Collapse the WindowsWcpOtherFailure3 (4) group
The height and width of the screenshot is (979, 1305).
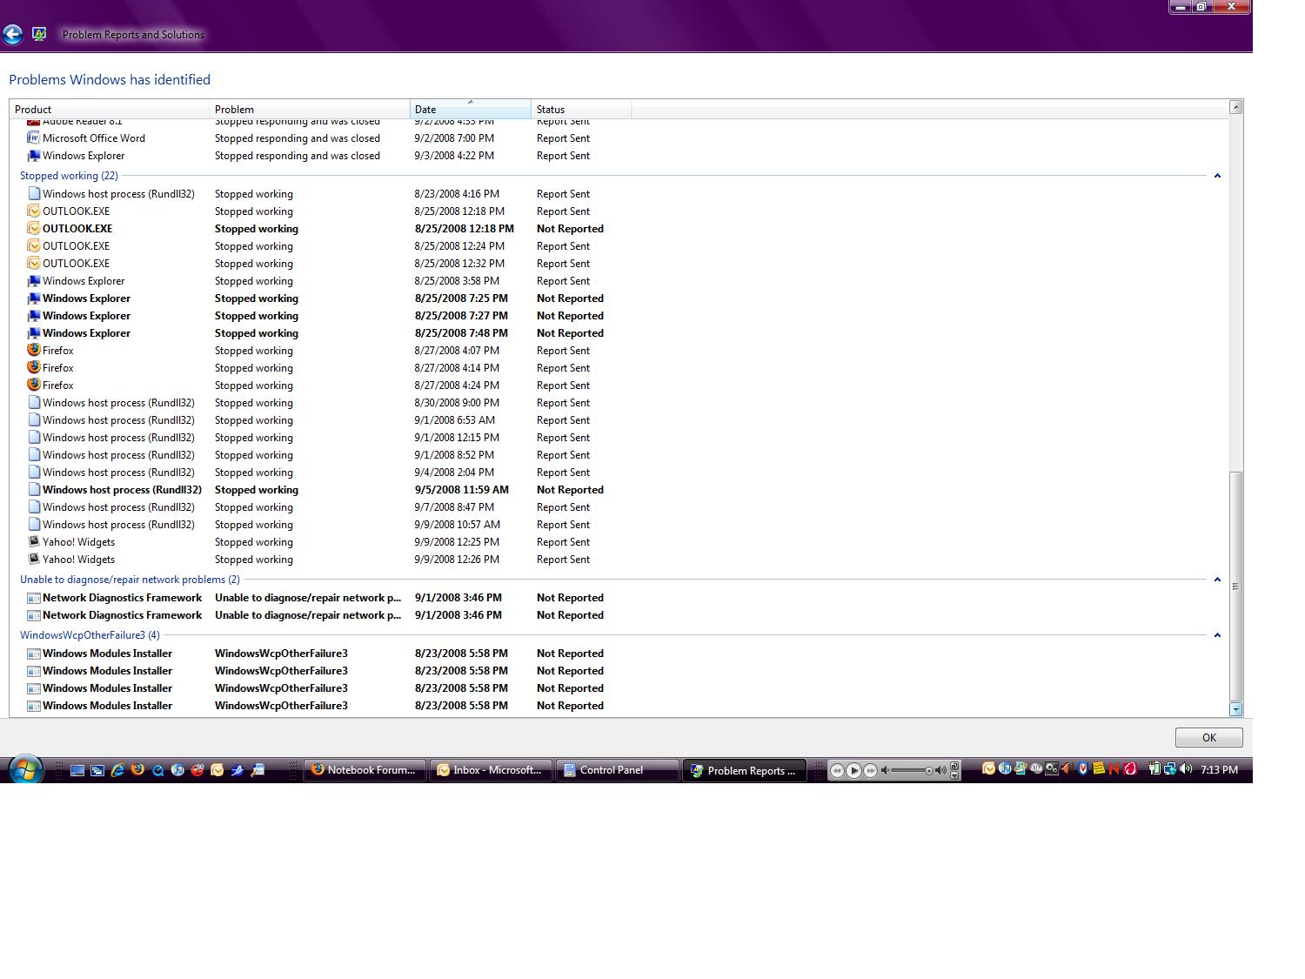1217,635
